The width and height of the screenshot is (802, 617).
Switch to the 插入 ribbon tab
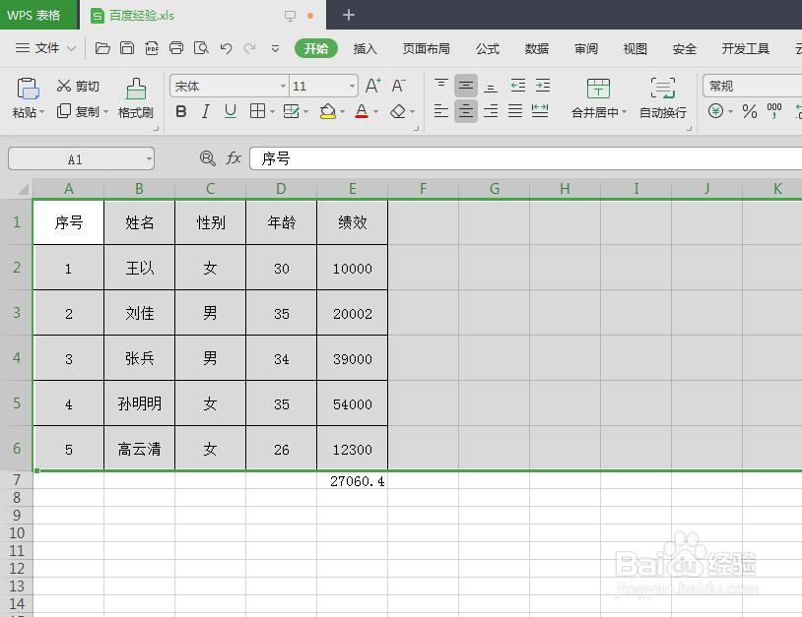(365, 48)
